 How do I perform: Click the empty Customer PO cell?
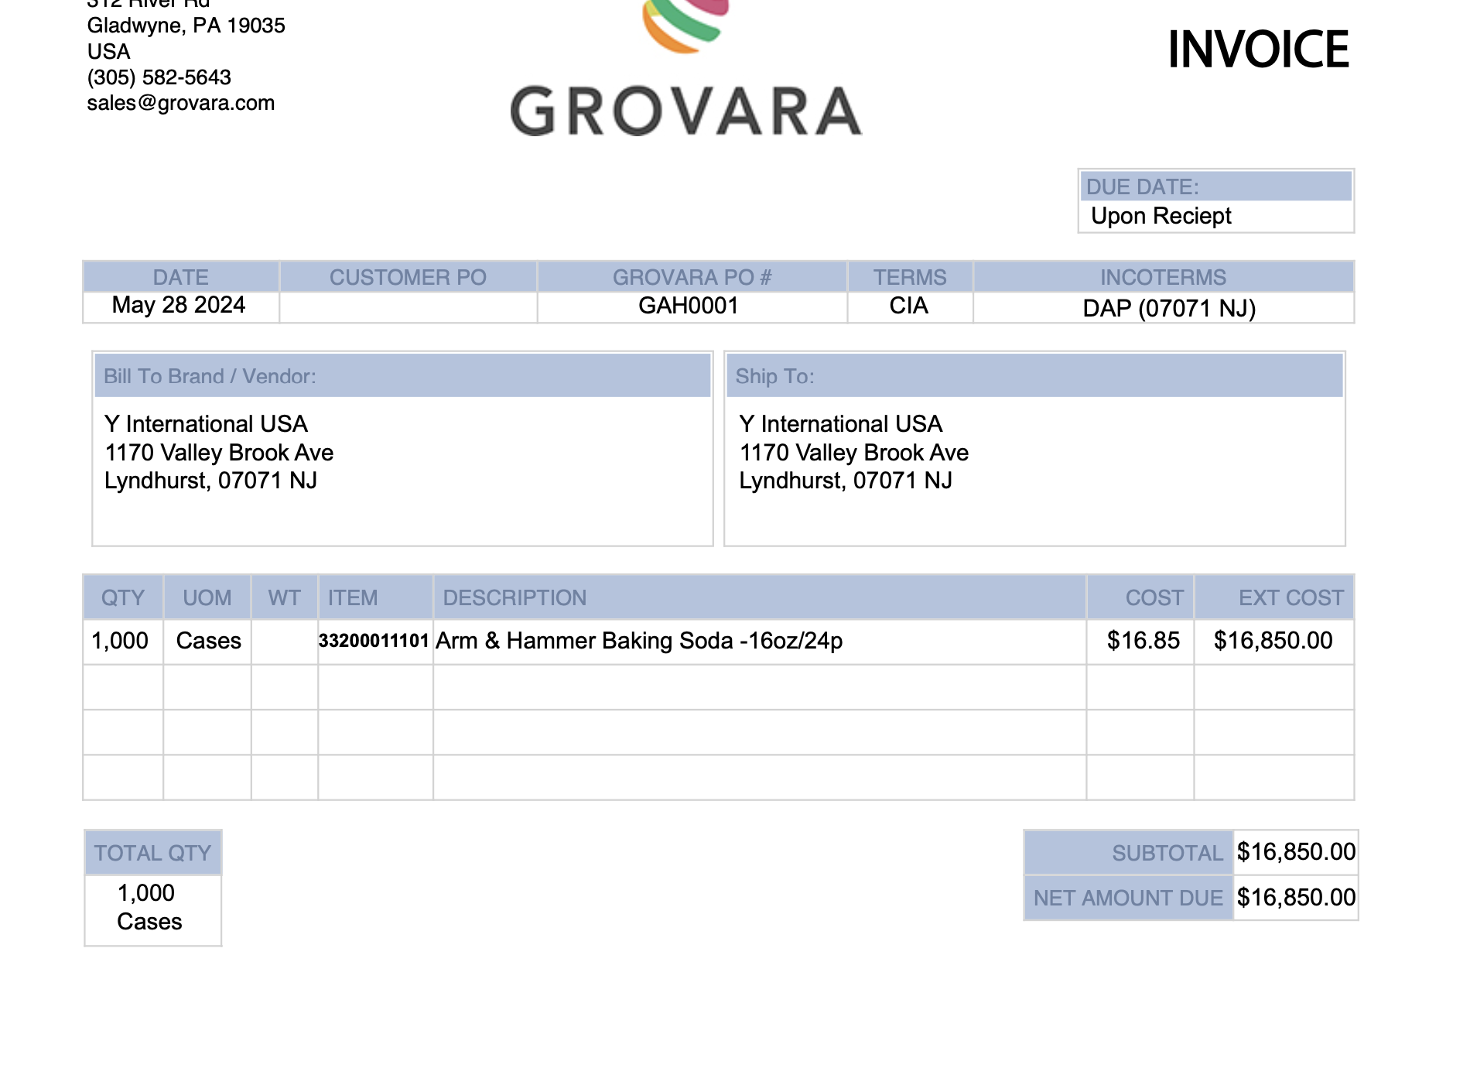point(408,306)
